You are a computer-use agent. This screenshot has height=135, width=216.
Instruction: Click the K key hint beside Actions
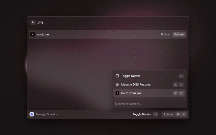click(184, 114)
